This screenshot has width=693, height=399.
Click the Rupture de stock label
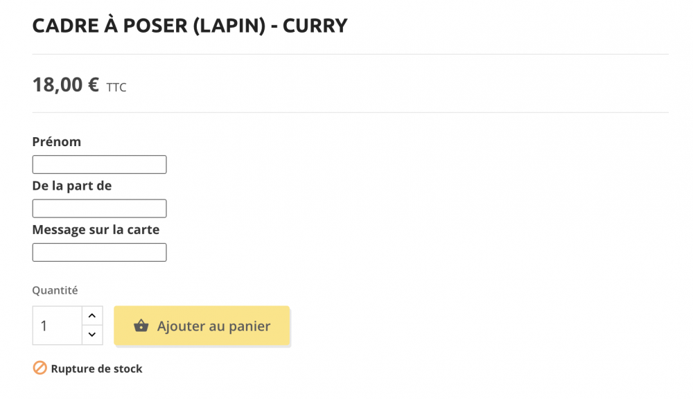pos(95,368)
